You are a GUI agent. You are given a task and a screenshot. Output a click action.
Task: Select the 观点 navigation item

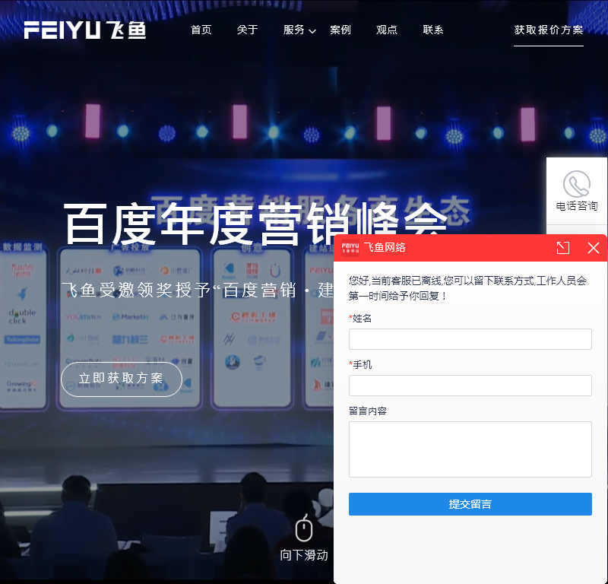387,30
